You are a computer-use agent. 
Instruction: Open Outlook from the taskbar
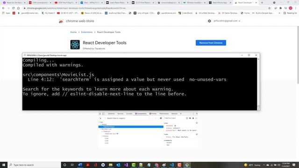(x=118, y=165)
